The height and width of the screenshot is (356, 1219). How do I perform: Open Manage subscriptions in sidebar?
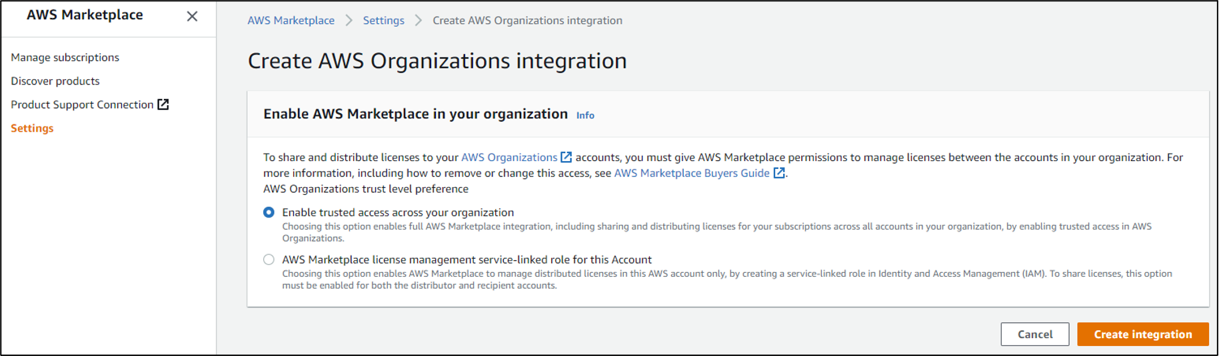coord(65,57)
